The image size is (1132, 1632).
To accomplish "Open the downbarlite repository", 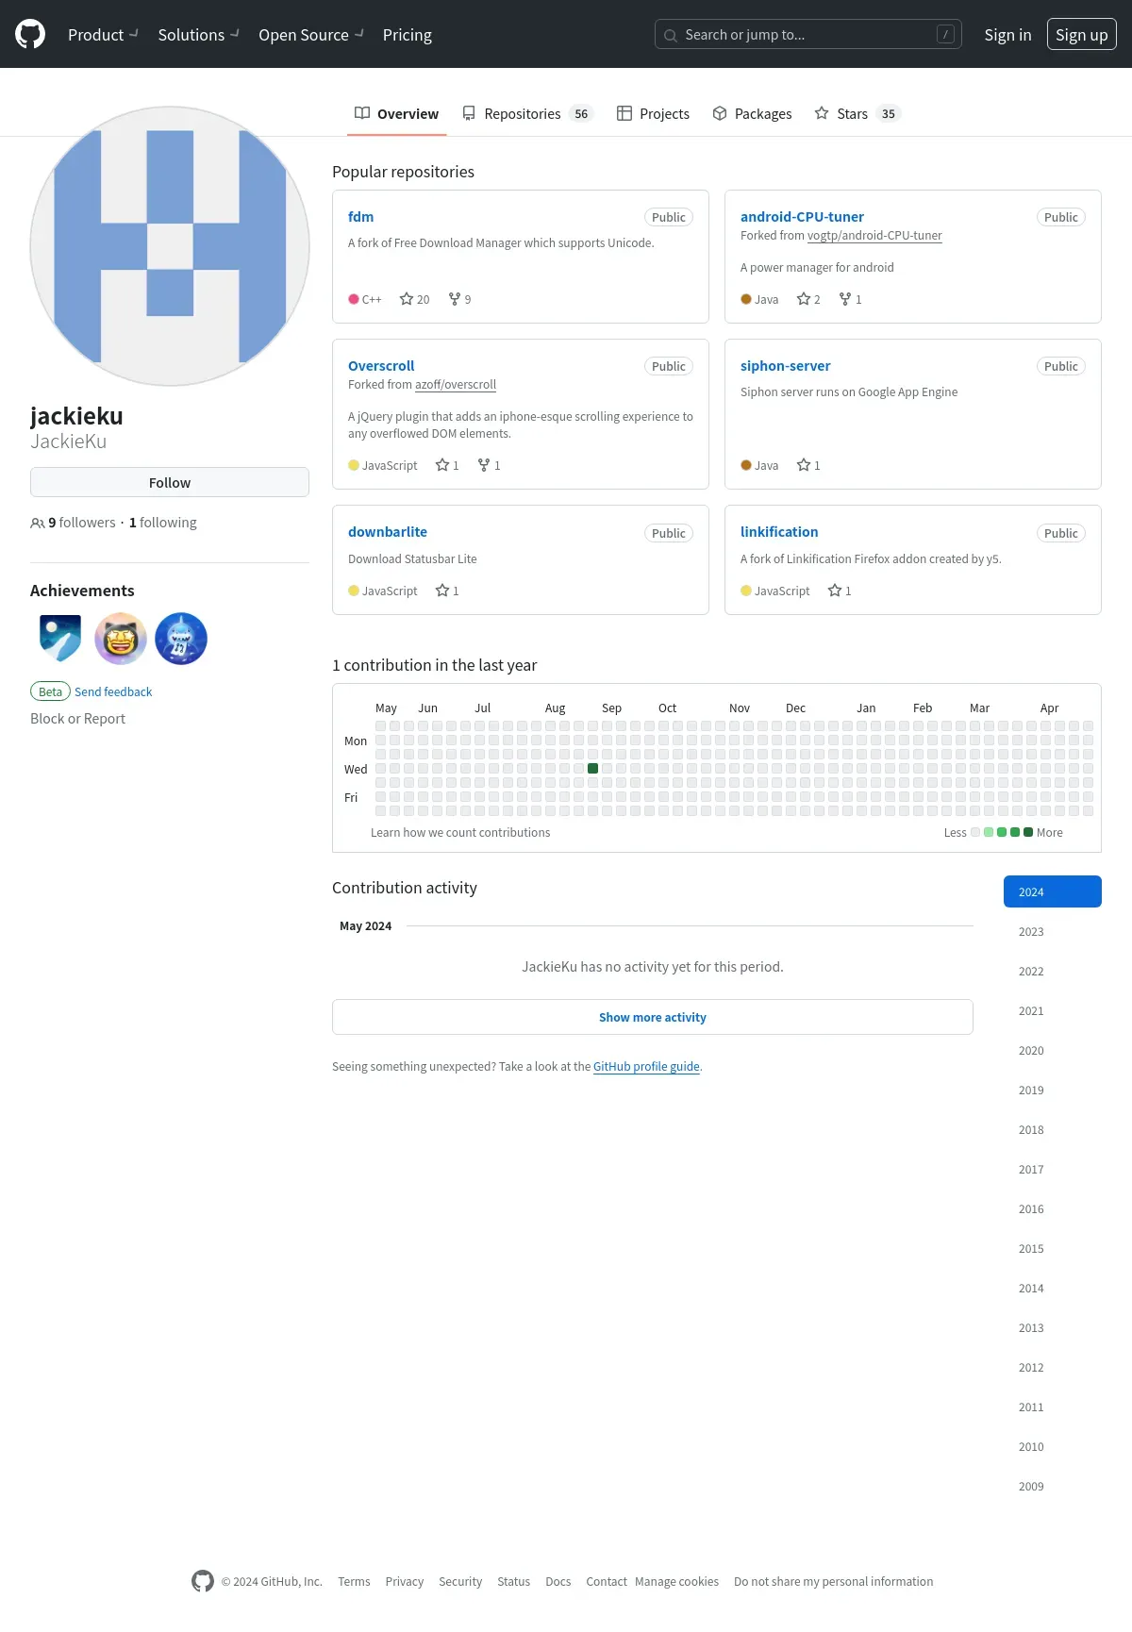I will click(388, 532).
